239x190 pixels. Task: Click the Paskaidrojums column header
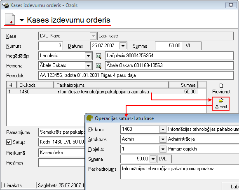click(111, 85)
